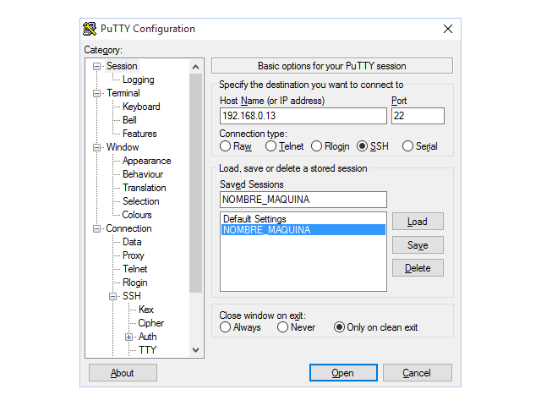Open the Auth category
Screen dimensions: 541x406
tap(148, 337)
